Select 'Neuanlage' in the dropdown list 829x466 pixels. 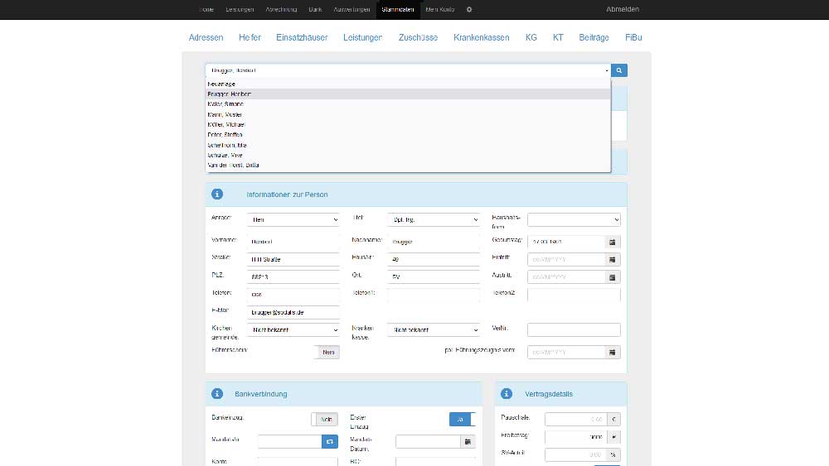click(x=408, y=84)
